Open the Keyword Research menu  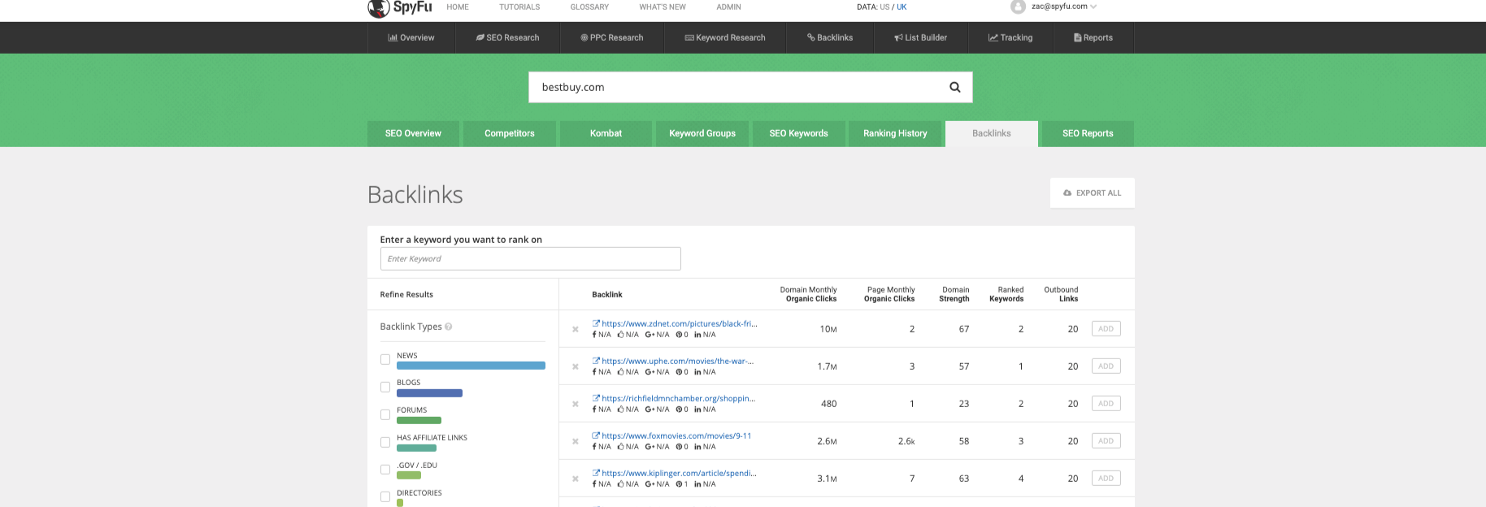tap(725, 37)
